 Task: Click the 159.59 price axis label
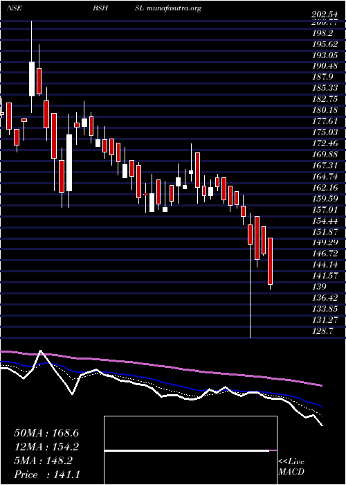(x=325, y=198)
